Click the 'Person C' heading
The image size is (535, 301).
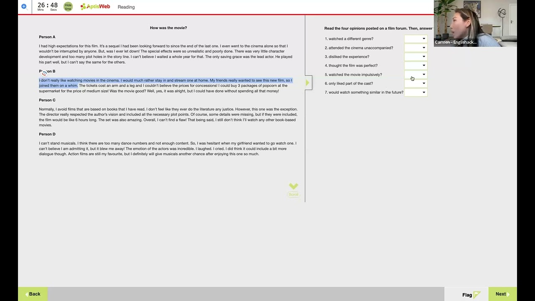click(47, 100)
